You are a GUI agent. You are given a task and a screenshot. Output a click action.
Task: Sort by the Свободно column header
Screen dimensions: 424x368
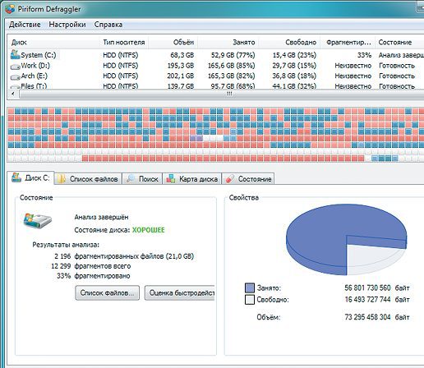(289, 42)
